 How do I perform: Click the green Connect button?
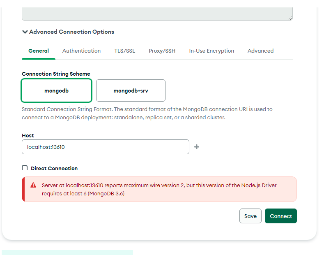(280, 216)
